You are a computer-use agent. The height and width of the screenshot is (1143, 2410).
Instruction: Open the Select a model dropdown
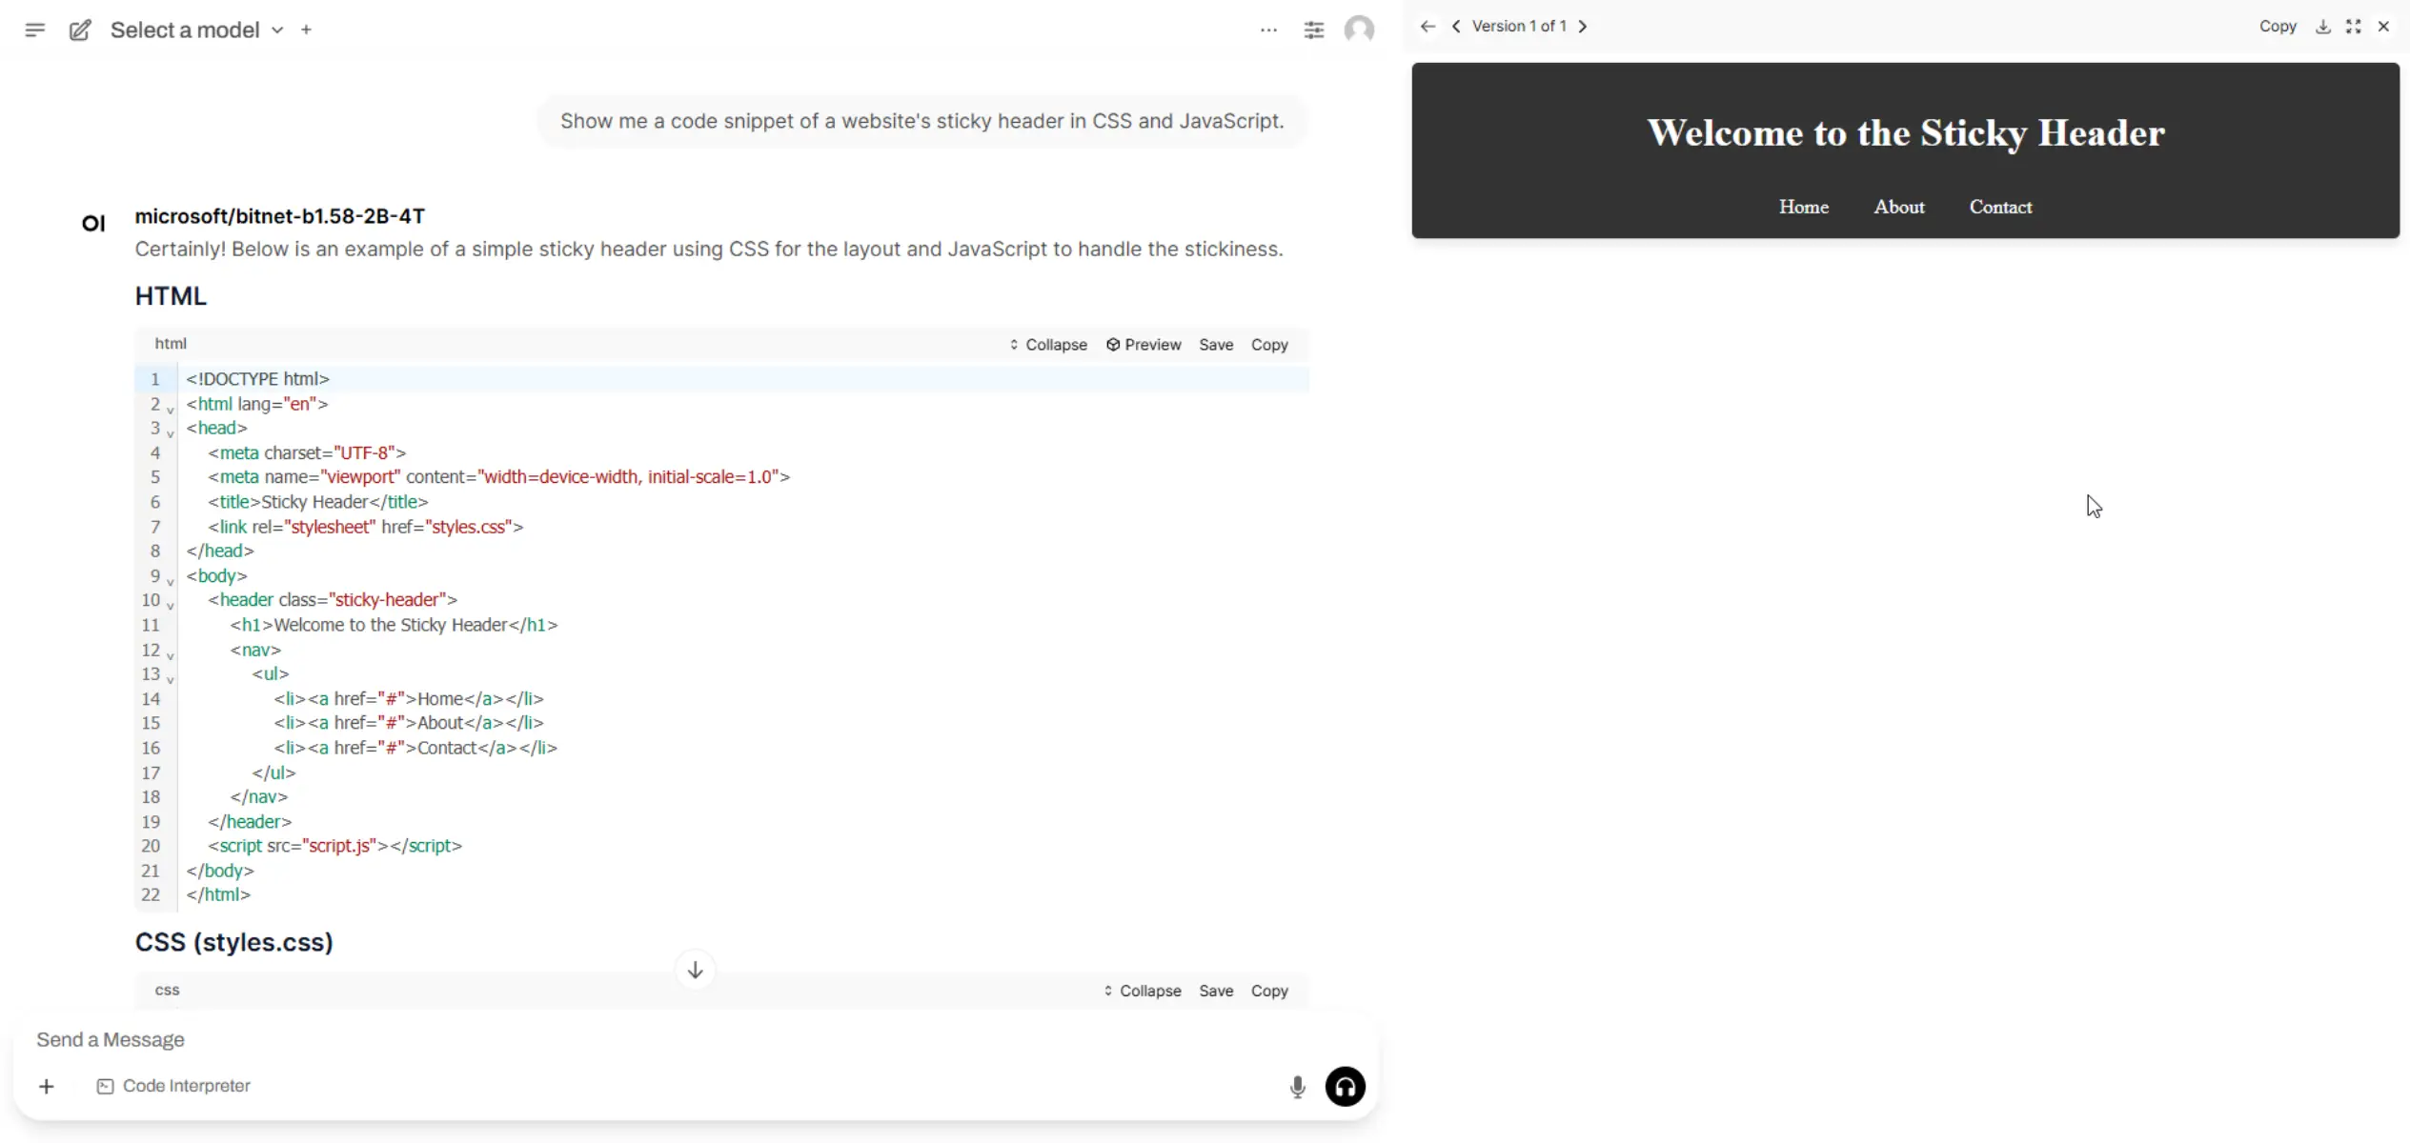(197, 30)
